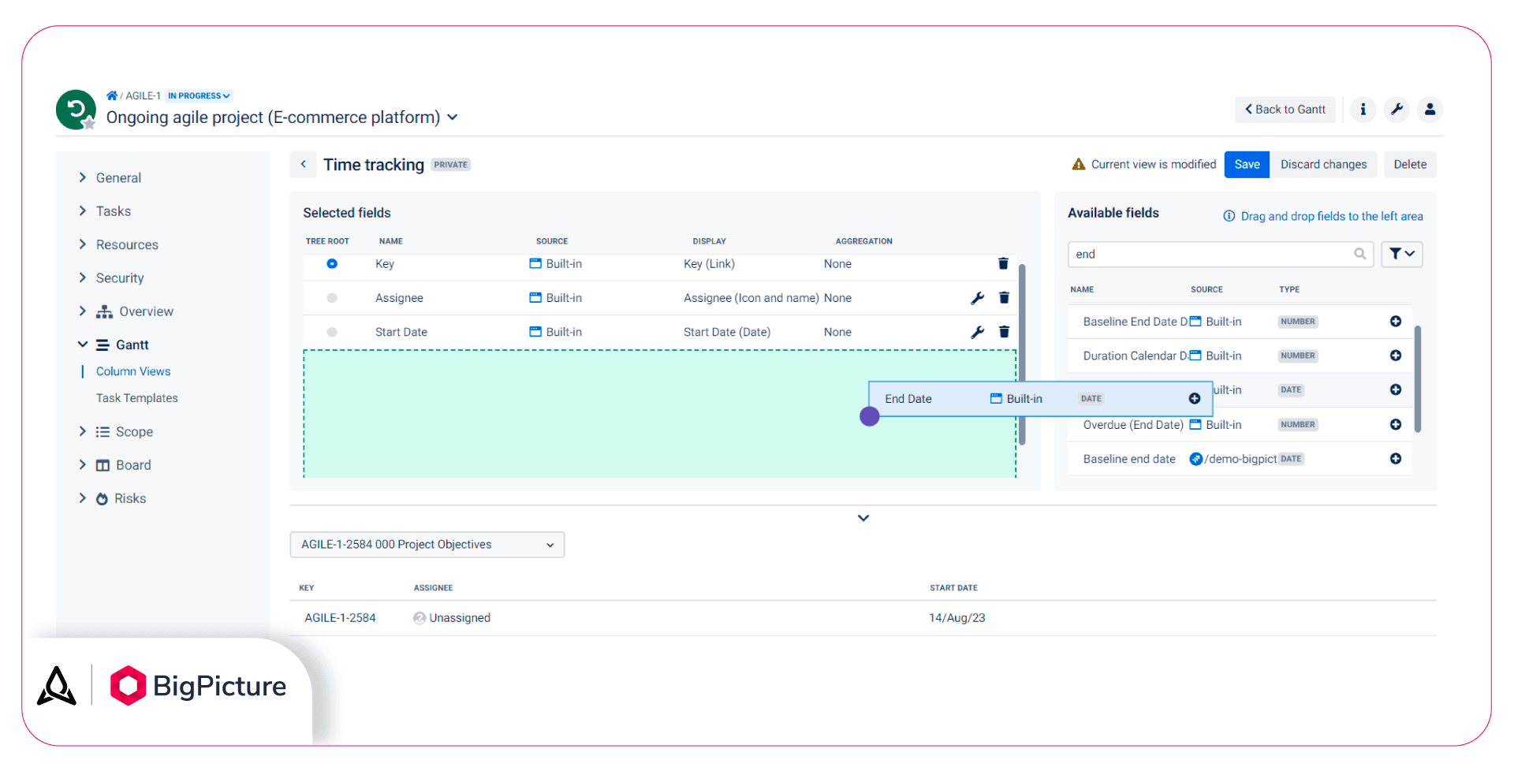Click the Unassigned assignee cell

pos(452,618)
